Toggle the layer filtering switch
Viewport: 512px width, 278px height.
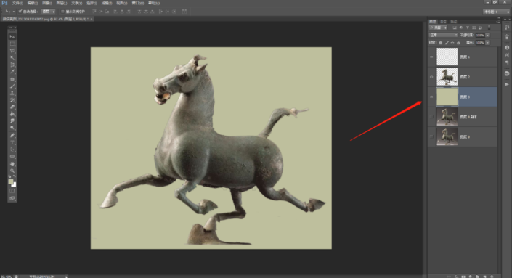[x=489, y=28]
